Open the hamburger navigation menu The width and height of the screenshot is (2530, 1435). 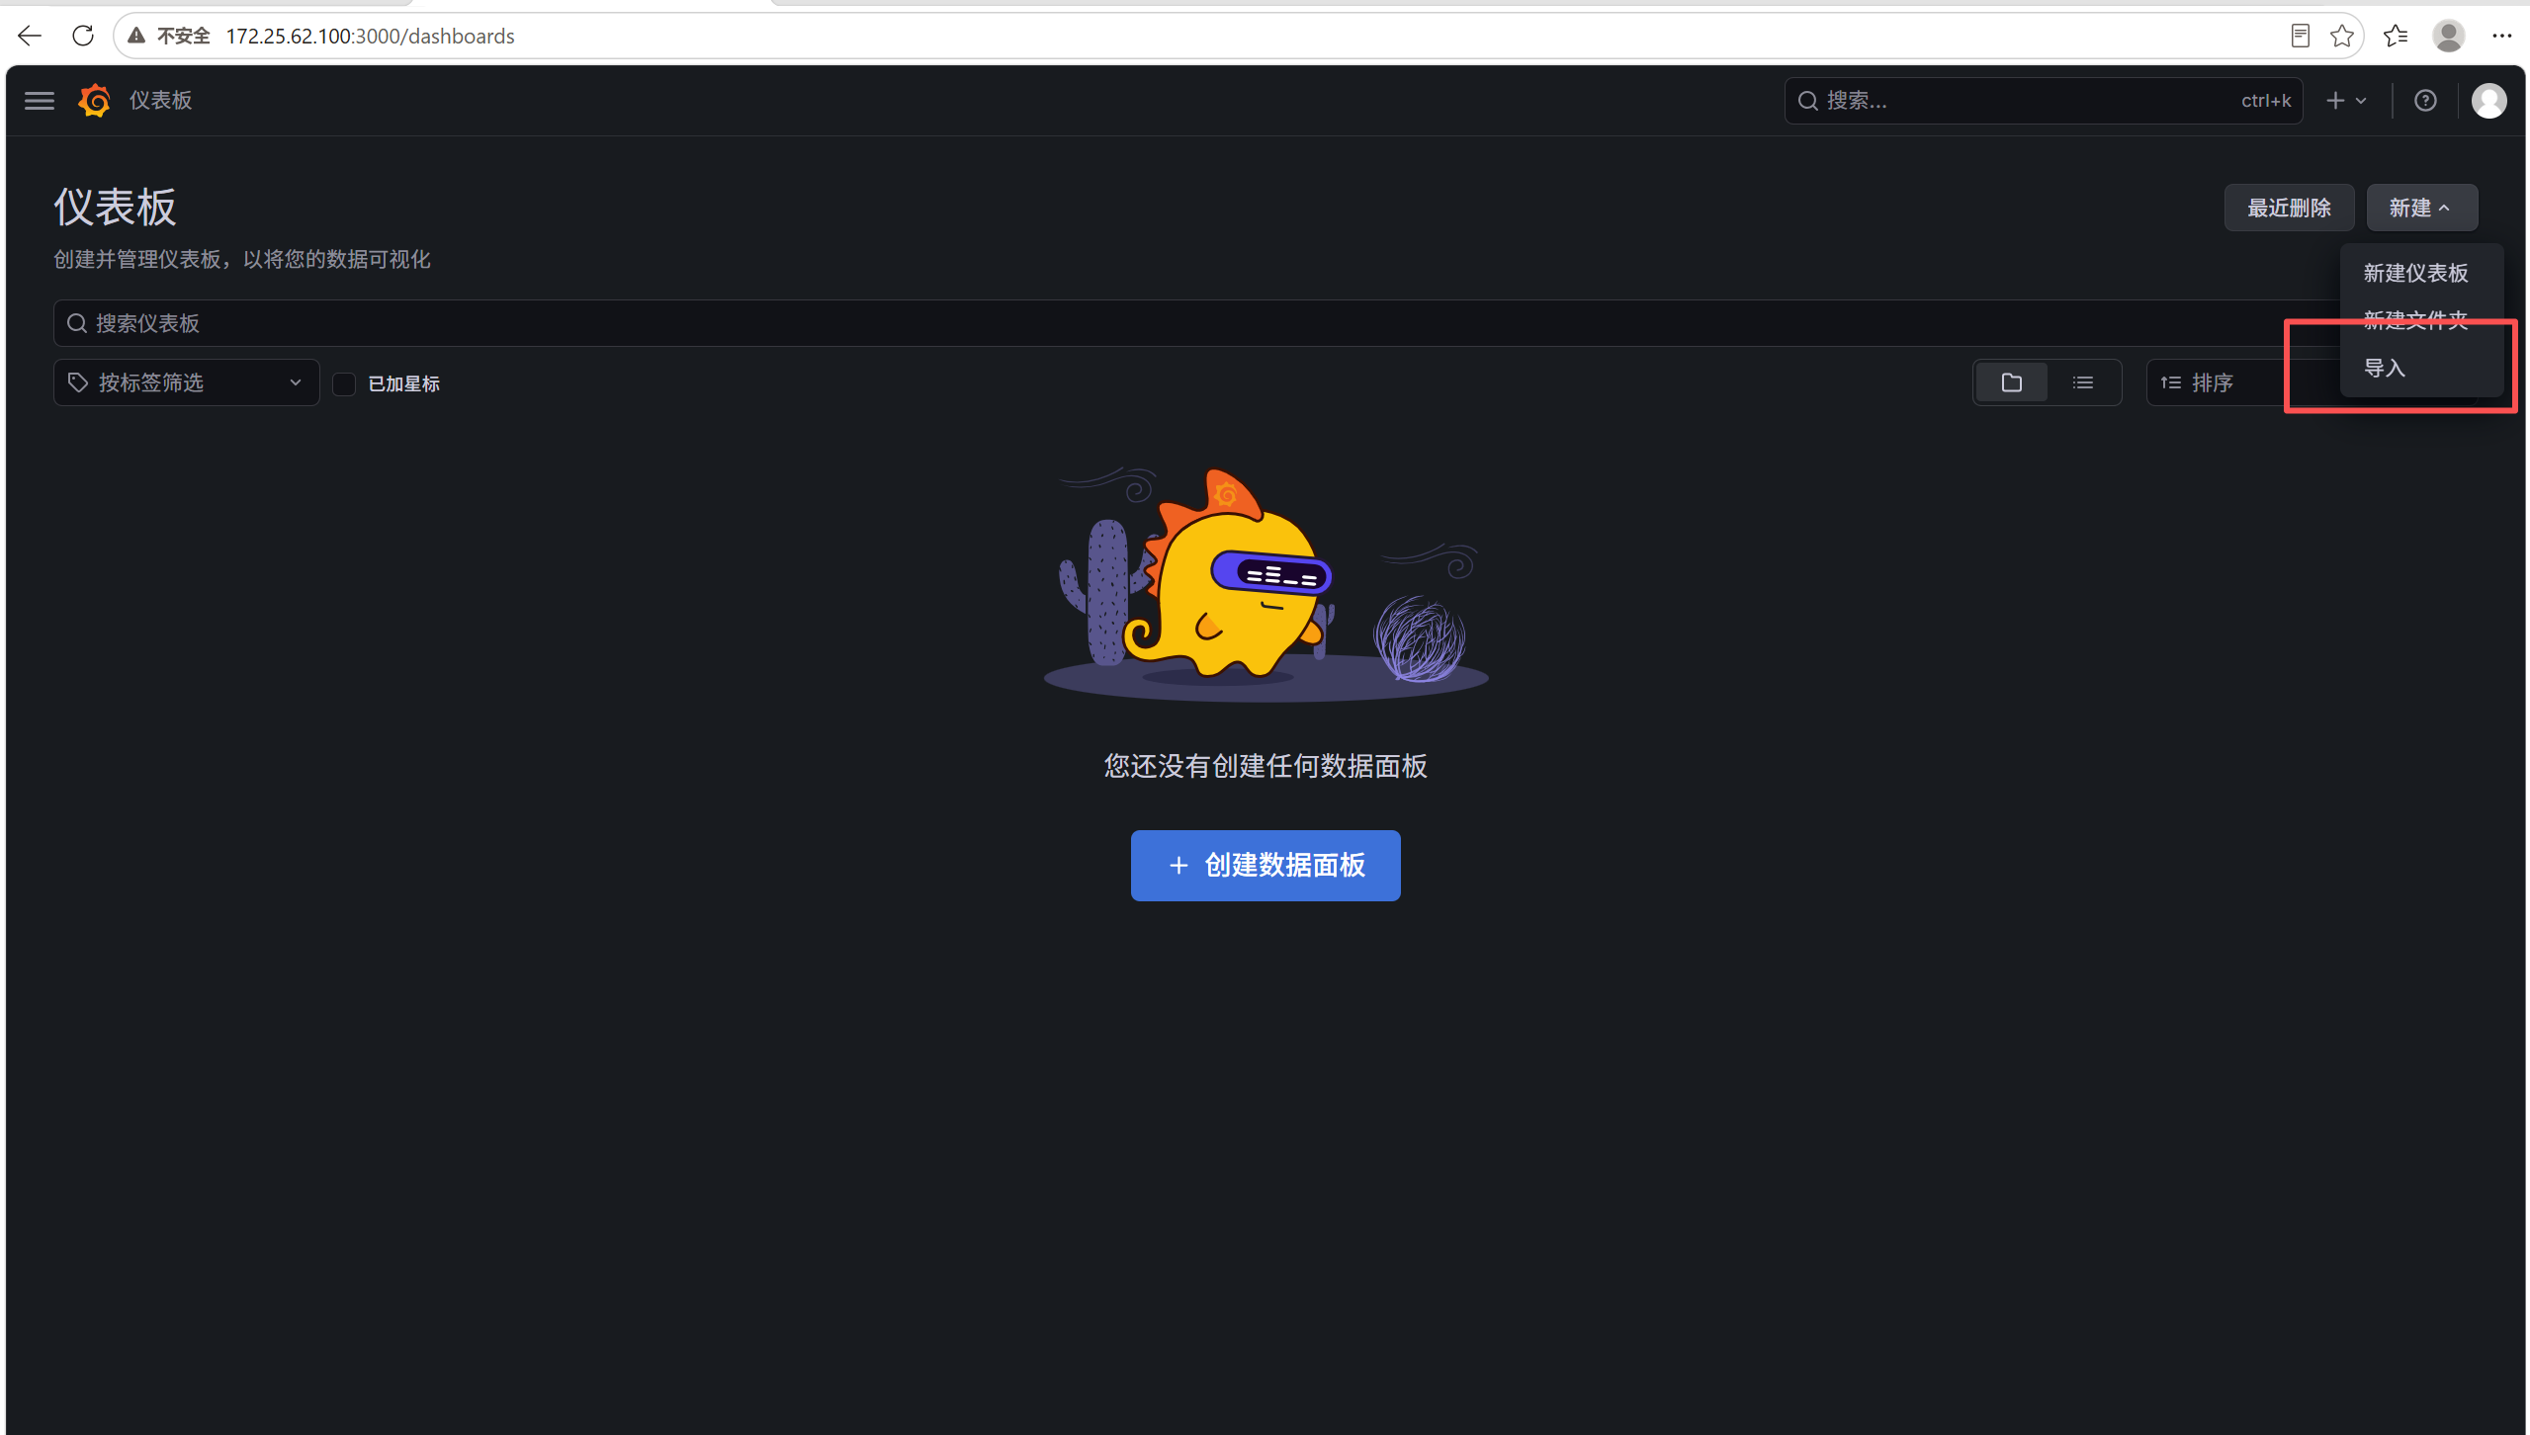click(40, 101)
